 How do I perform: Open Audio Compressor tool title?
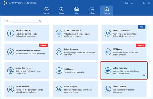(x=121, y=30)
